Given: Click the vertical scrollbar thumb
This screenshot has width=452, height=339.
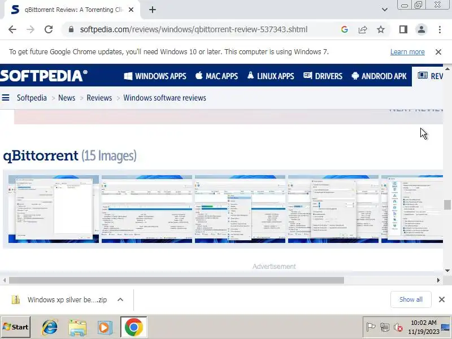Looking at the screenshot, I should coord(447,205).
